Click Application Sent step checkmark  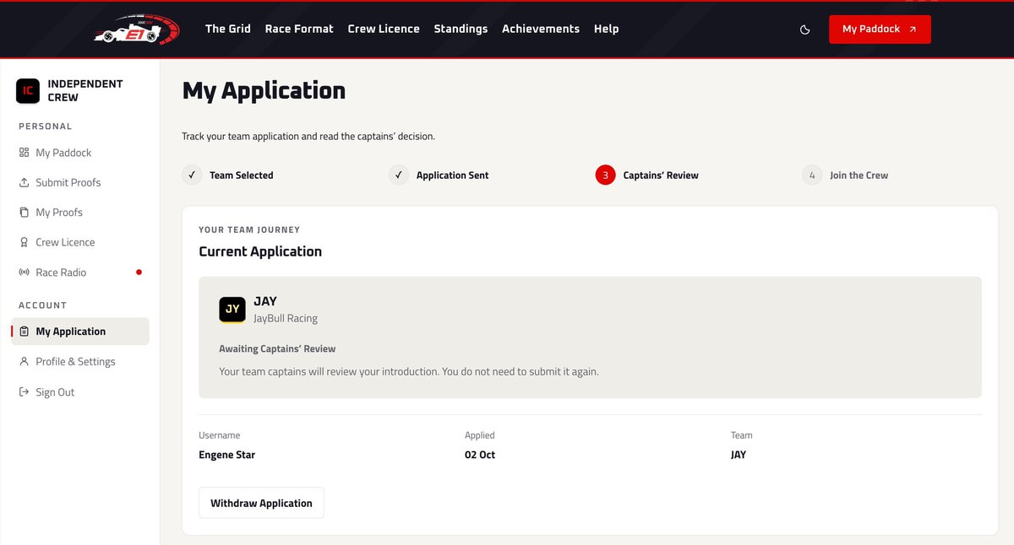click(x=399, y=175)
